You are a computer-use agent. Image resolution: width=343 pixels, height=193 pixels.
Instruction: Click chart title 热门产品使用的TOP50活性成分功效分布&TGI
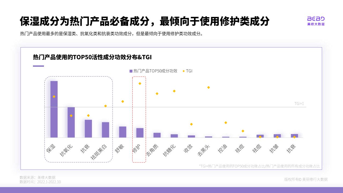pyautogui.click(x=92, y=57)
